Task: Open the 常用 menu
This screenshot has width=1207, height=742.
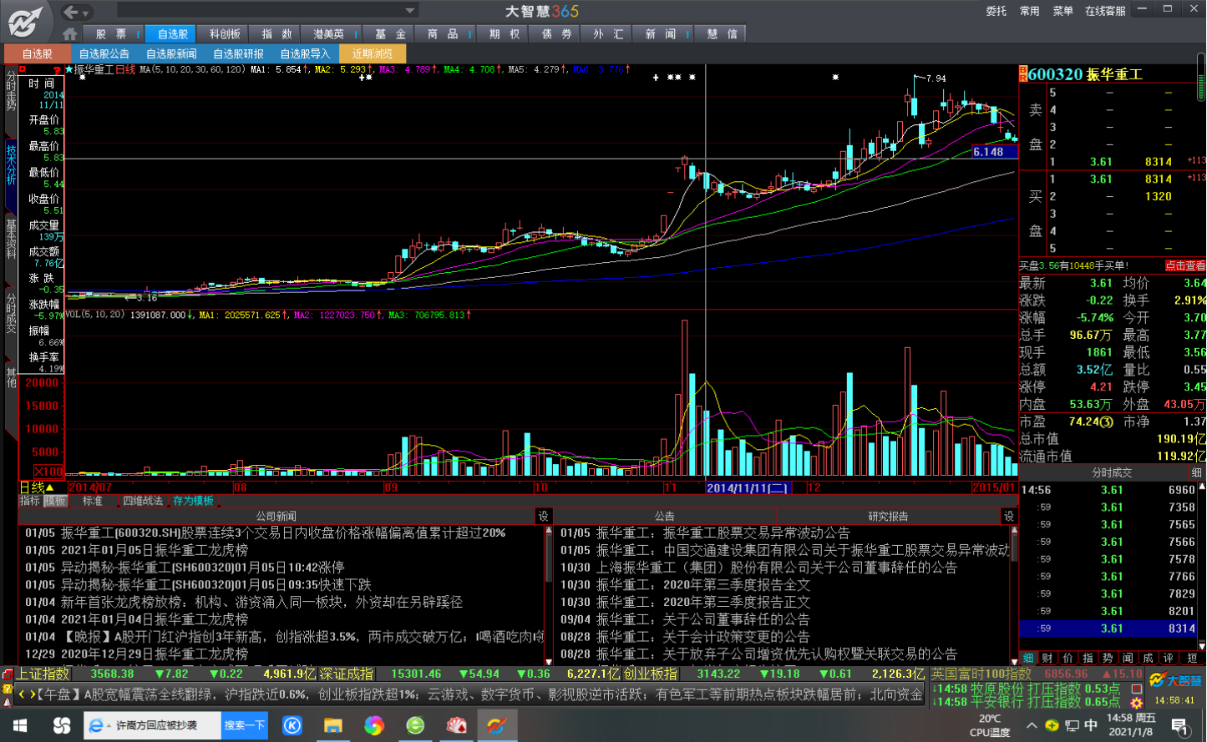Action: (1030, 11)
